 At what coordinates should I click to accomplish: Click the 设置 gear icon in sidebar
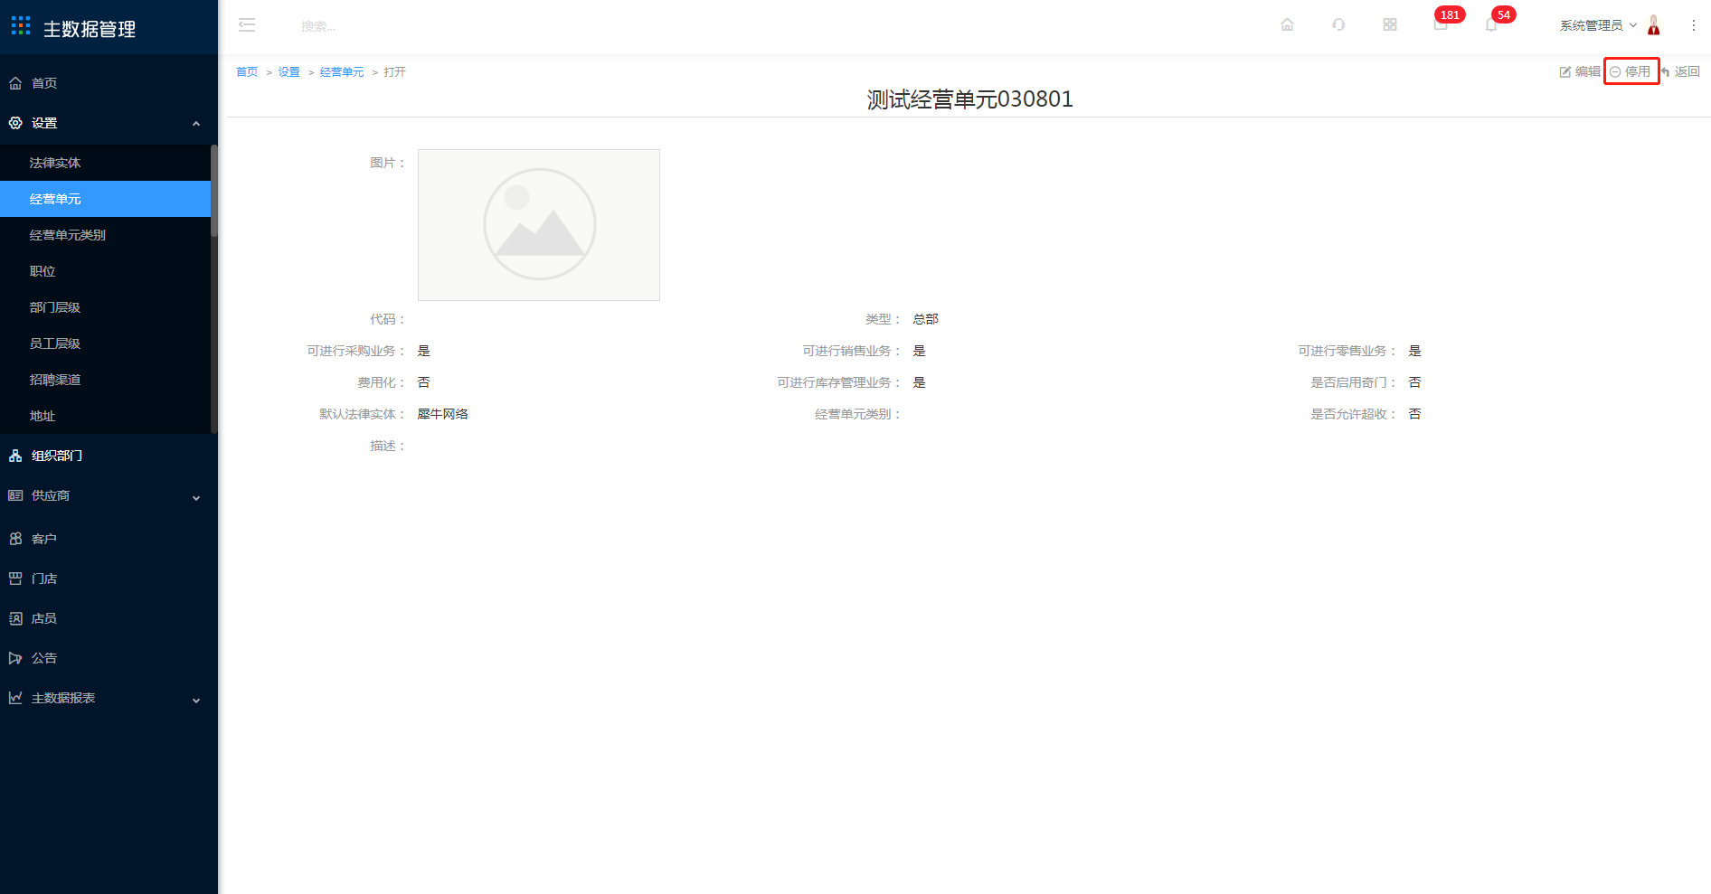[15, 123]
